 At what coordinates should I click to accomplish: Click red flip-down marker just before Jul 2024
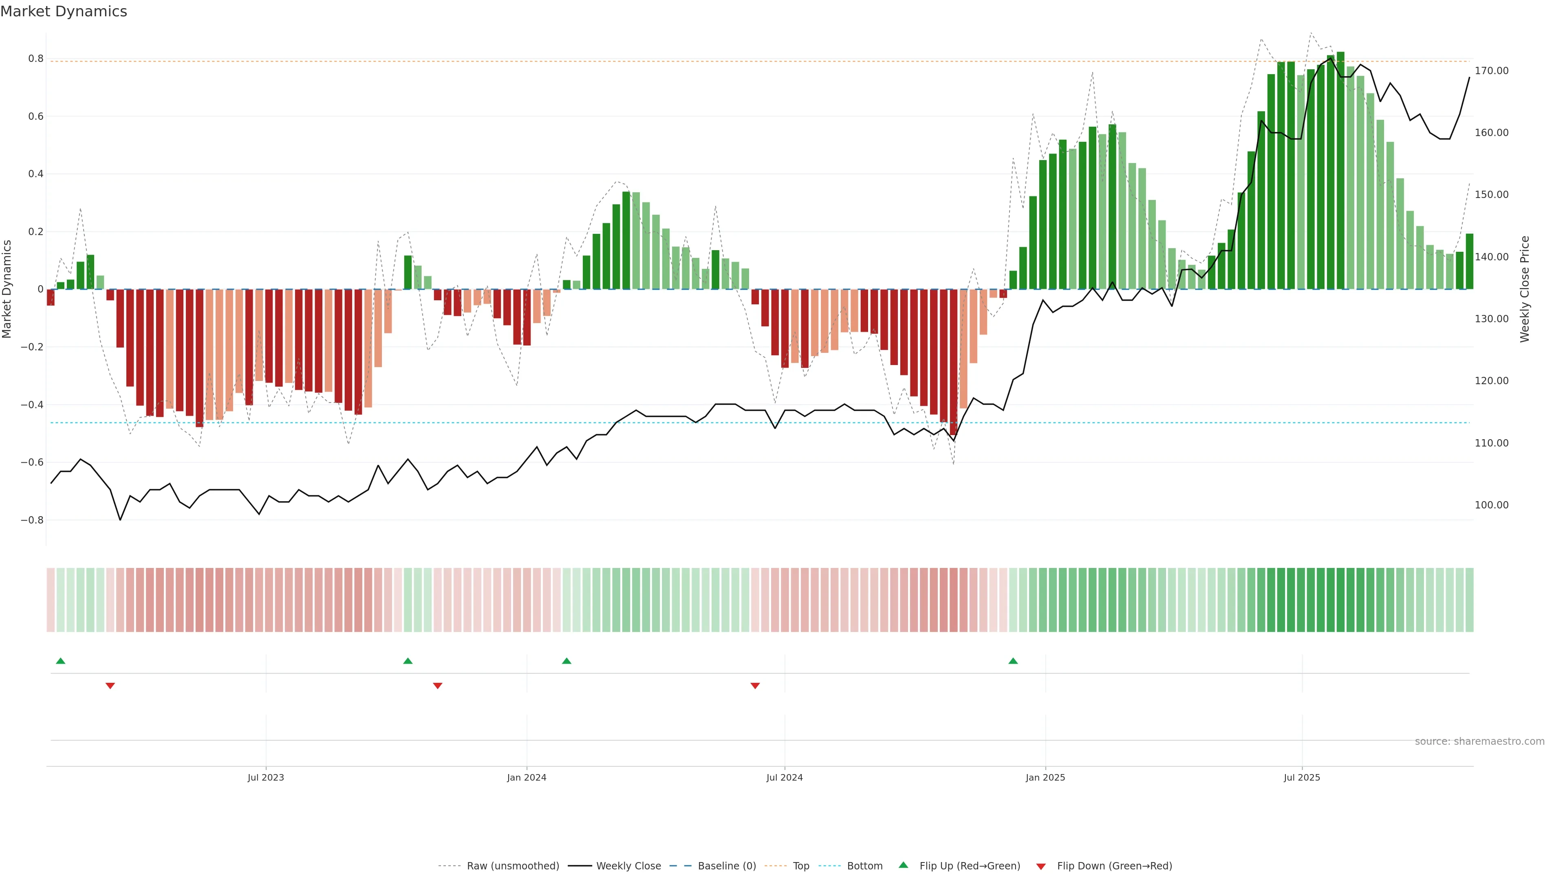pos(754,686)
